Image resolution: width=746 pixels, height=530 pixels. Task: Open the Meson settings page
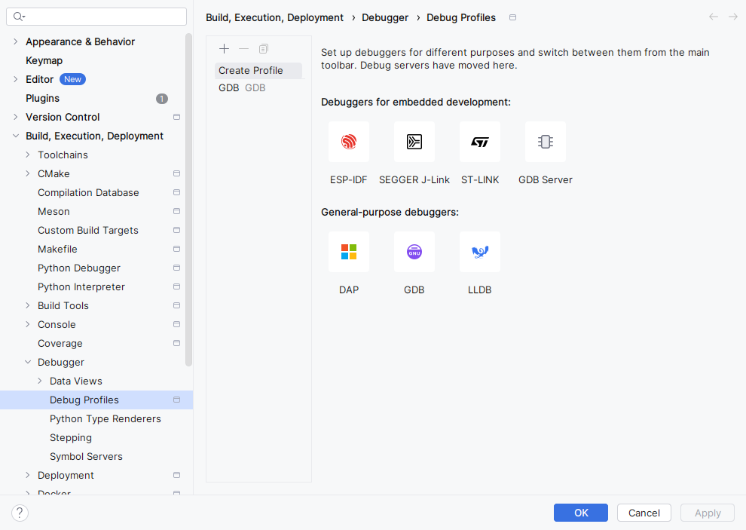click(54, 211)
